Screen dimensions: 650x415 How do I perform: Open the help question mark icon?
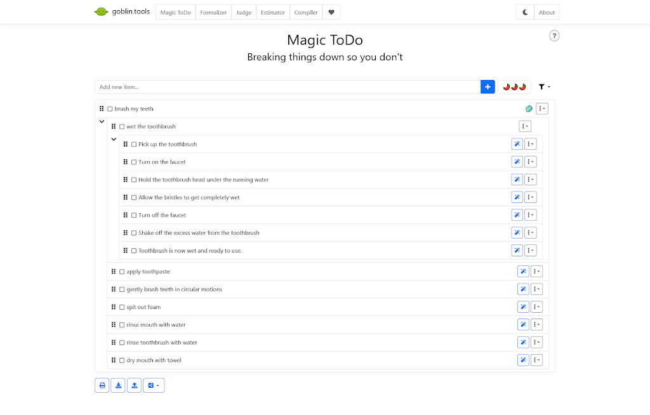(554, 36)
